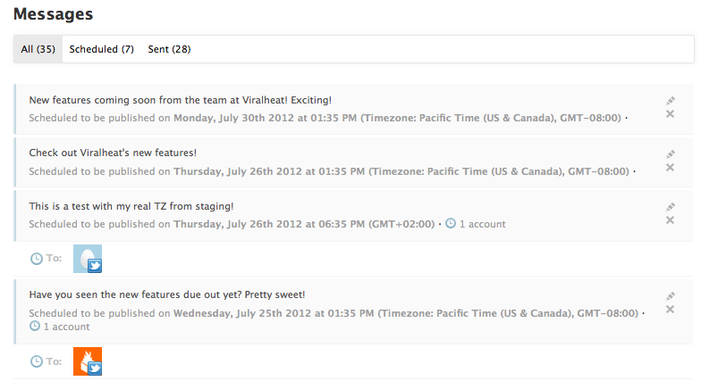The width and height of the screenshot is (701, 381).
Task: Select the egg Twitter account avatar
Action: [x=88, y=259]
